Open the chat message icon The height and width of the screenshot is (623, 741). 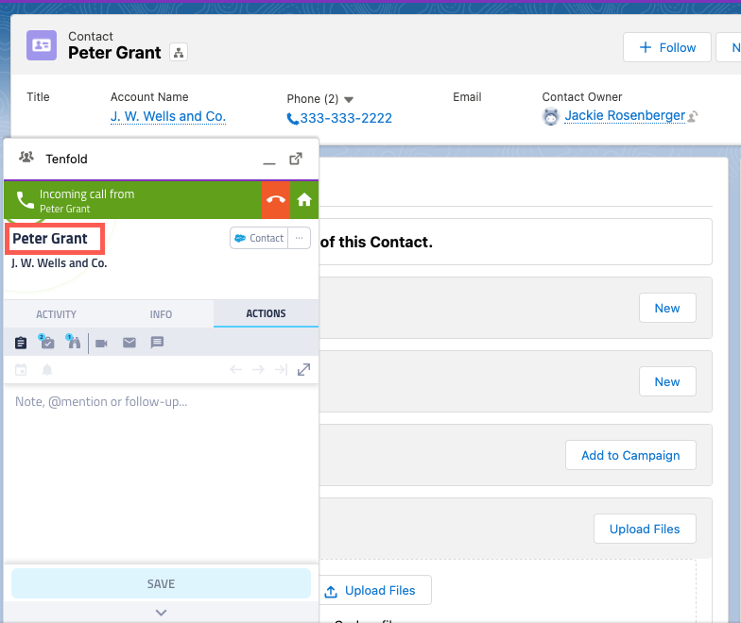[157, 342]
